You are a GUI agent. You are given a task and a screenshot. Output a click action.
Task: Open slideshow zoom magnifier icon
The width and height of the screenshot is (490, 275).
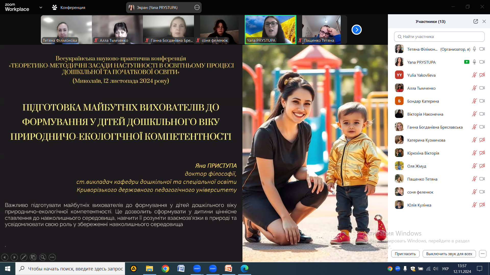pos(43,257)
